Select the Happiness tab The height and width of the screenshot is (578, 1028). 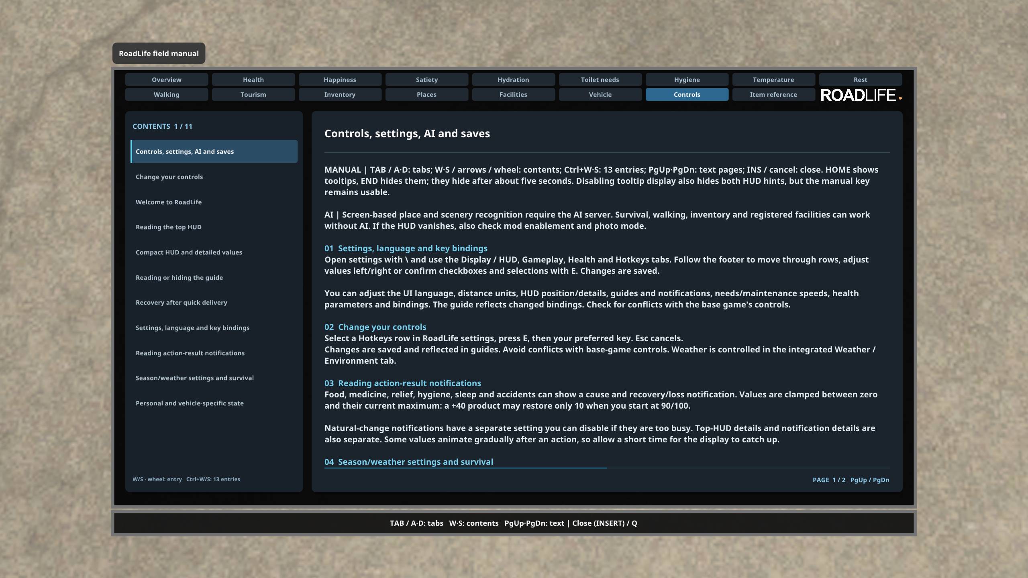(340, 79)
